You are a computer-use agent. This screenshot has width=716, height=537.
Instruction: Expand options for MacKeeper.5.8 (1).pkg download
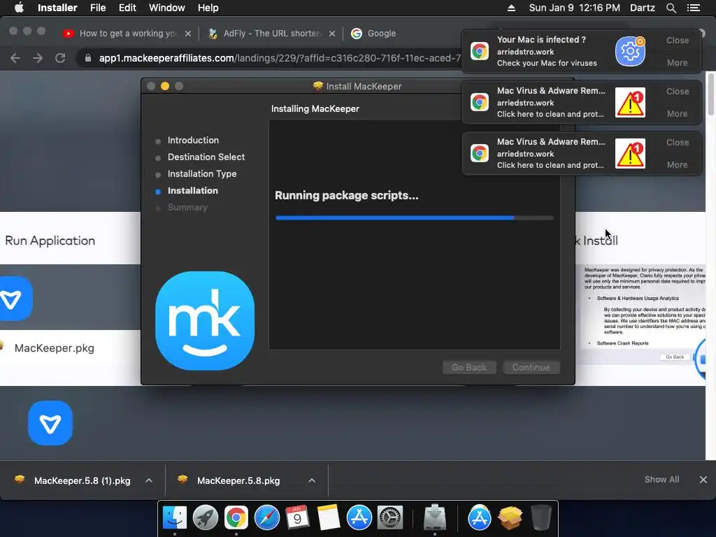(x=148, y=480)
